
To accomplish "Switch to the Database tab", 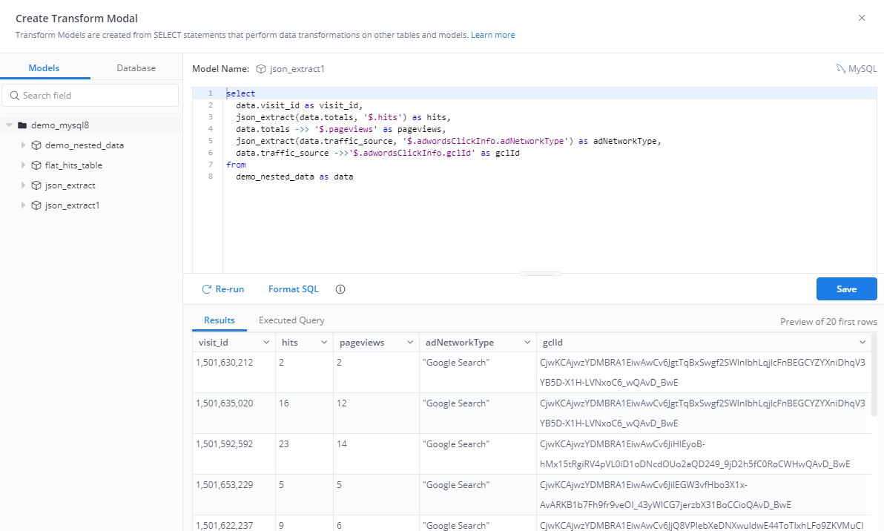I will pyautogui.click(x=136, y=67).
